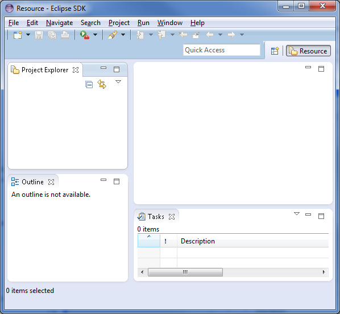Click the Pin Editor toolbar icon
Screen dimensions: 340x314
(196, 35)
